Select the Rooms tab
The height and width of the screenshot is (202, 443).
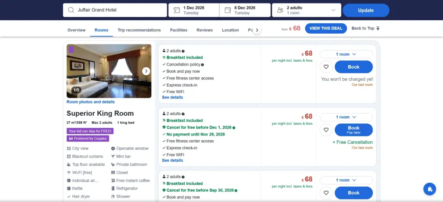(x=101, y=30)
